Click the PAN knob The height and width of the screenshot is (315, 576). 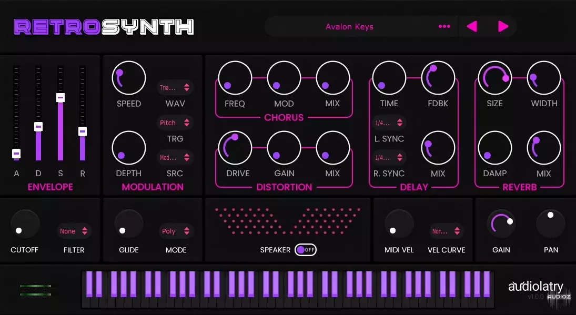tap(551, 225)
